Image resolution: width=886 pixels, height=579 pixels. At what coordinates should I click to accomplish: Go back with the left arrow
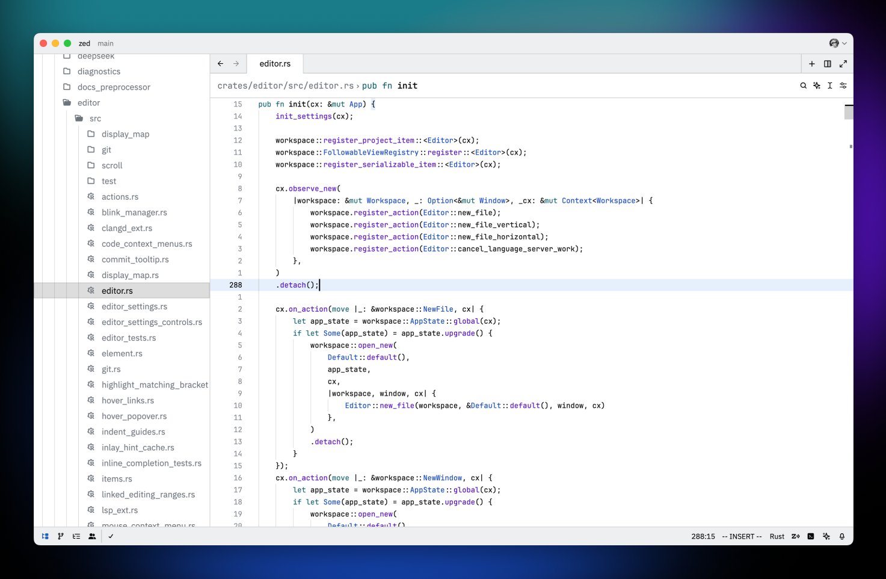pyautogui.click(x=220, y=63)
